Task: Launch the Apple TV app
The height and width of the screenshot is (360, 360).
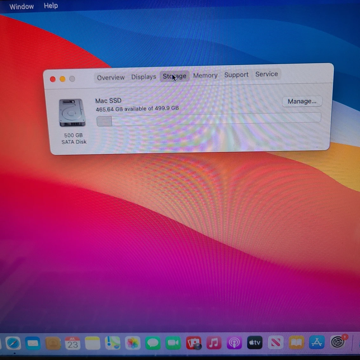Action: pyautogui.click(x=254, y=343)
